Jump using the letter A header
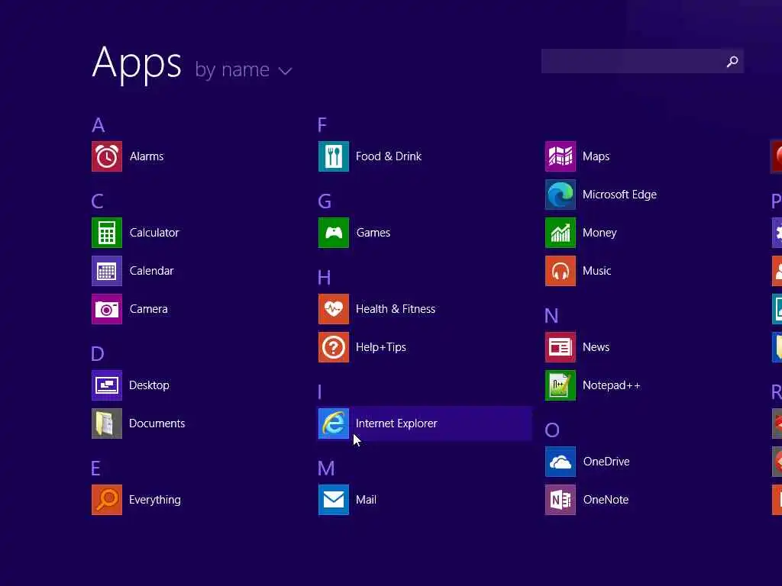782x586 pixels. [x=99, y=125]
